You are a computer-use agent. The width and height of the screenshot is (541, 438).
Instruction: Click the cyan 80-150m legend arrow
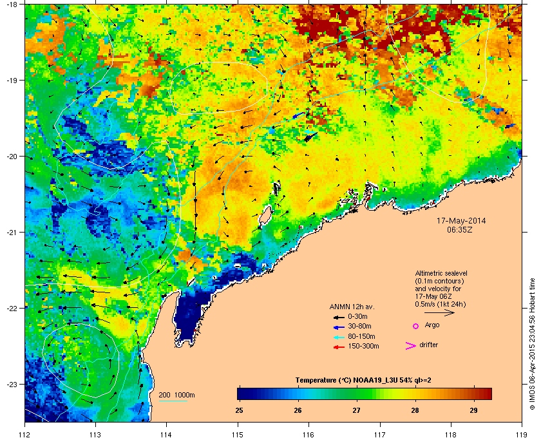pyautogui.click(x=339, y=337)
